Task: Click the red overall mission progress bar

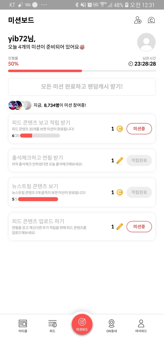Action: click(45, 71)
